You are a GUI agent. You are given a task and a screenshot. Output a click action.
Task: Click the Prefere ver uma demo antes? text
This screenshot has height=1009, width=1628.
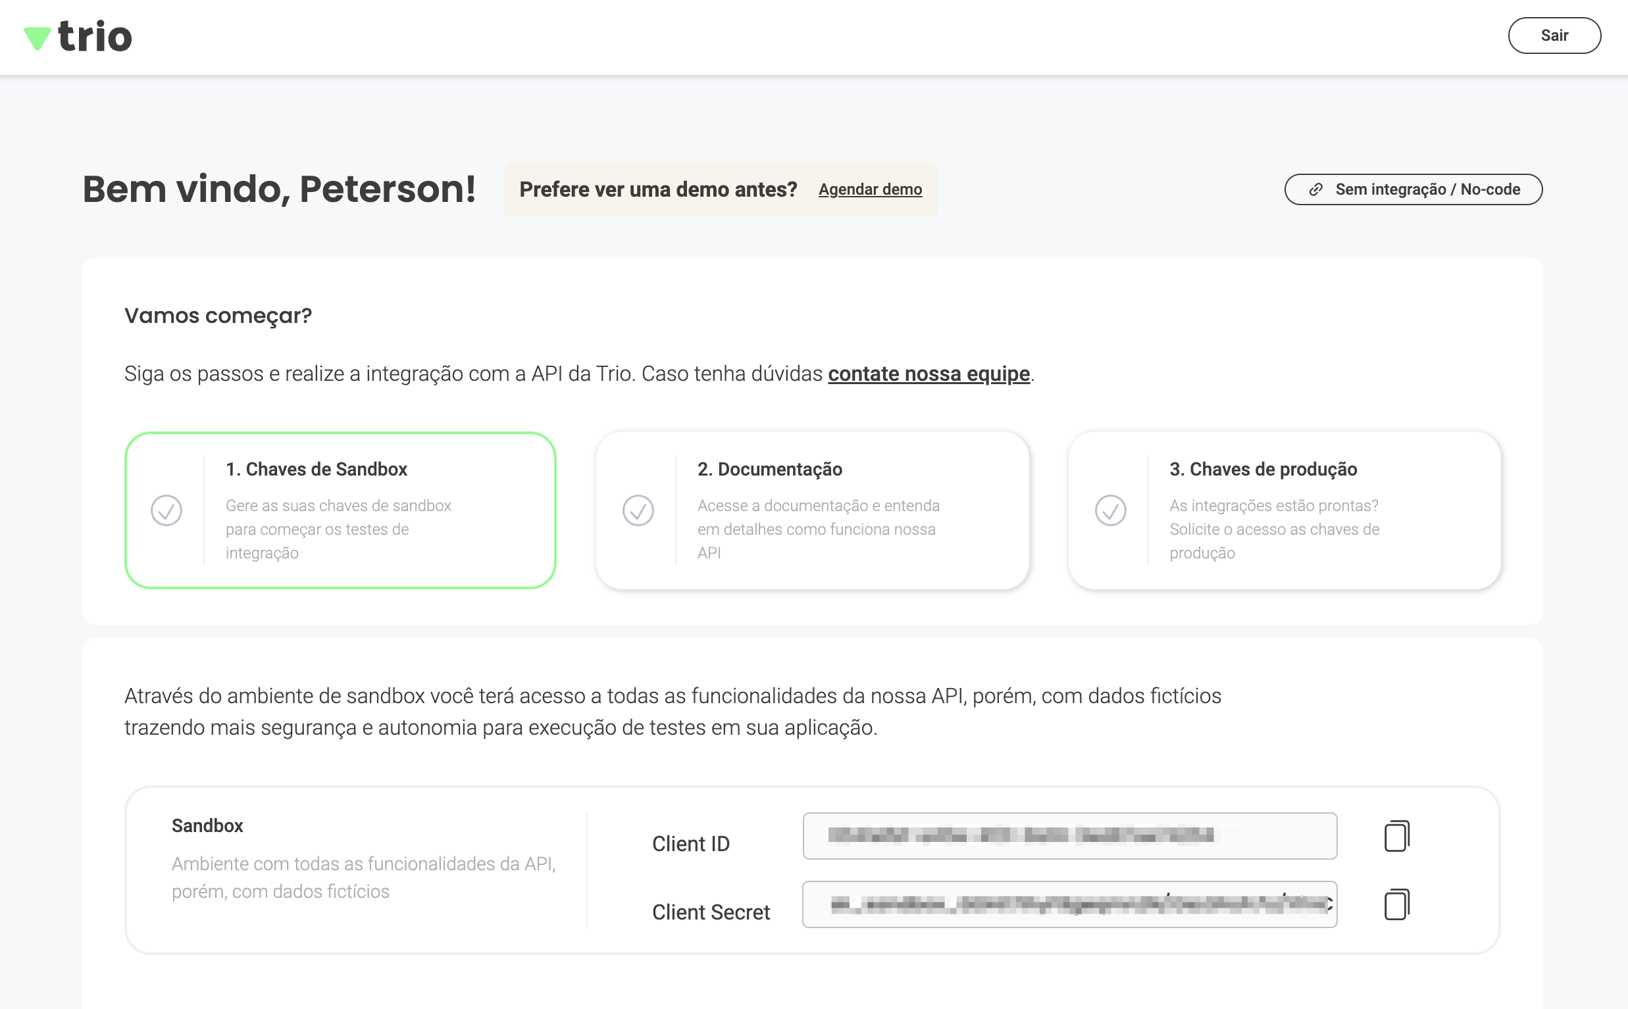point(658,189)
